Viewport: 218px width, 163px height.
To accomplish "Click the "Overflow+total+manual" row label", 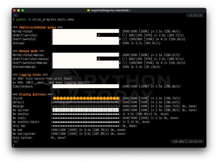I will tap(30, 63).
